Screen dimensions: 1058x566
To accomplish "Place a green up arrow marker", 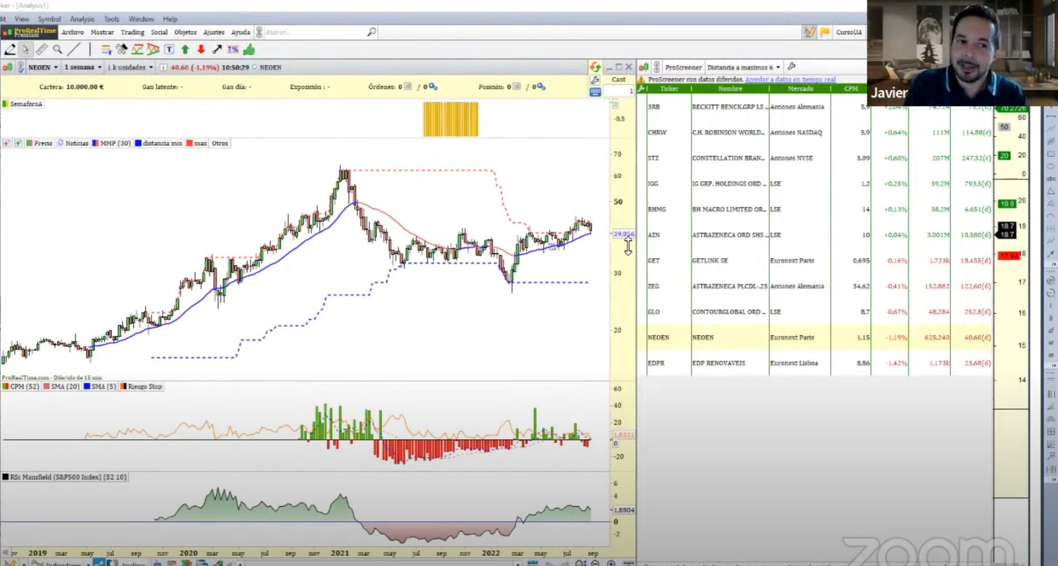I will point(185,50).
